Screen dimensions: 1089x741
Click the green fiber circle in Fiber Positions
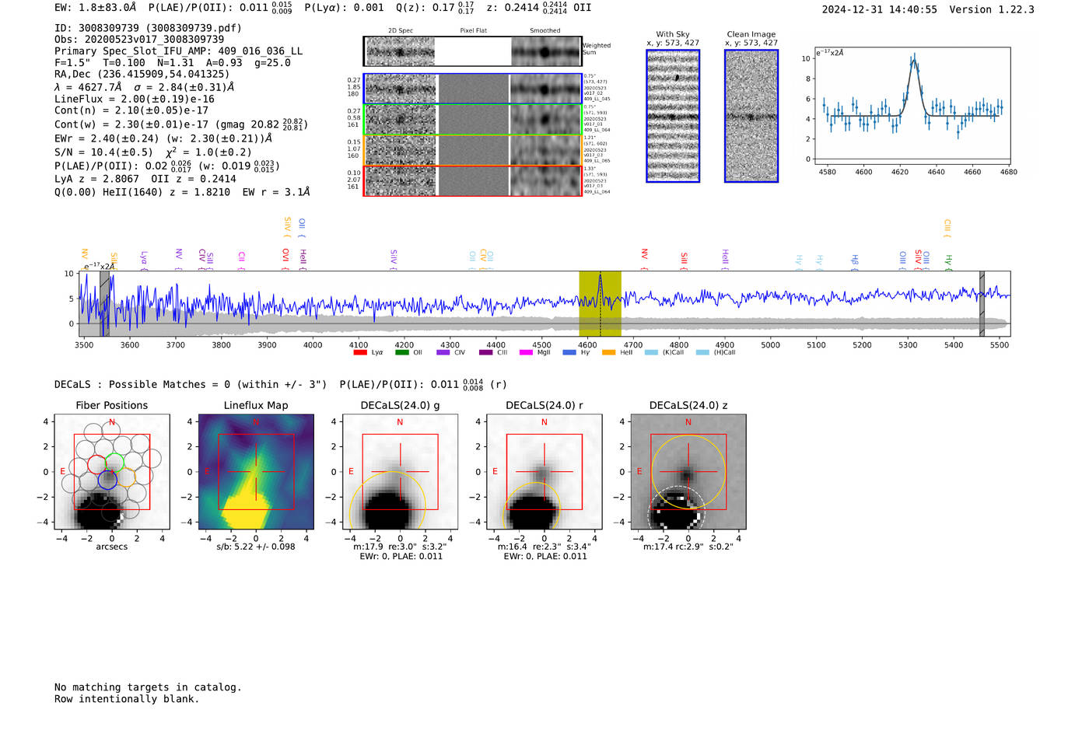(x=115, y=462)
